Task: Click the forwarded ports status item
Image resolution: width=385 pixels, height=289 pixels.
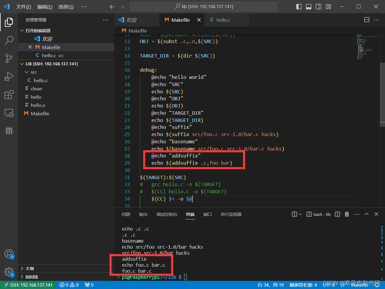Action: coord(89,285)
